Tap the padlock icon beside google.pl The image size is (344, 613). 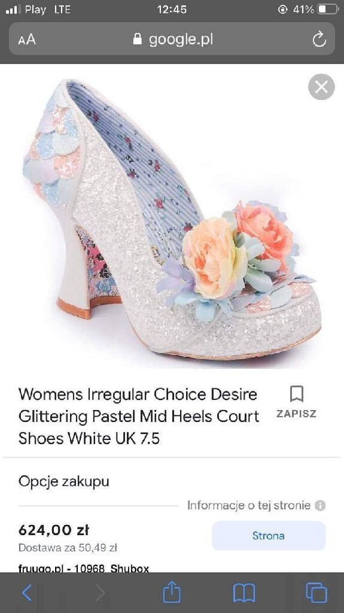click(x=137, y=39)
